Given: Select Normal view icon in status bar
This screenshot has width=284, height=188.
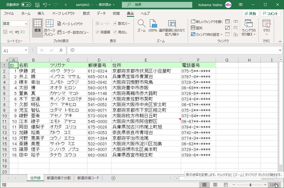Looking at the screenshot, I should point(204,185).
